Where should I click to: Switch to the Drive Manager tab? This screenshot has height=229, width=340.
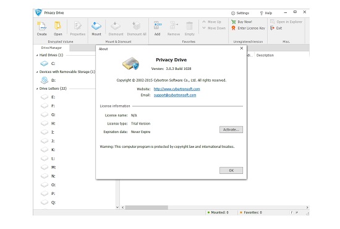[51, 48]
